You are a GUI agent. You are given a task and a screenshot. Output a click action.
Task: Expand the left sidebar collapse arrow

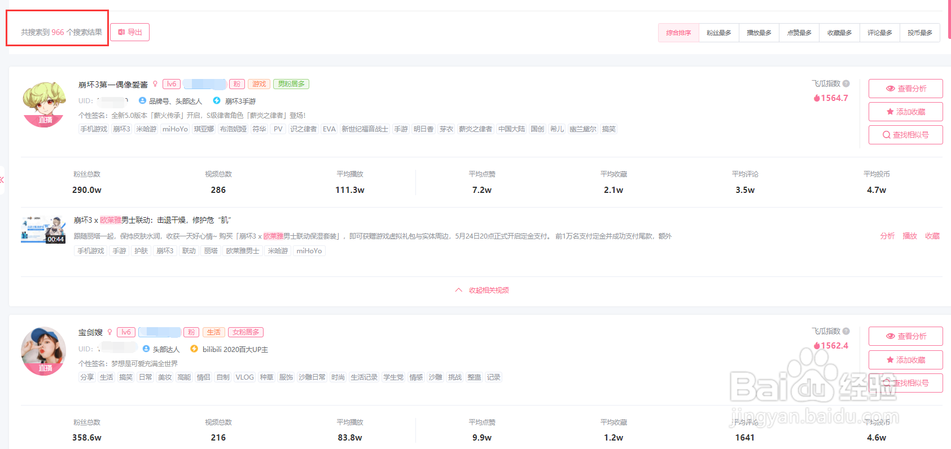(x=2, y=180)
